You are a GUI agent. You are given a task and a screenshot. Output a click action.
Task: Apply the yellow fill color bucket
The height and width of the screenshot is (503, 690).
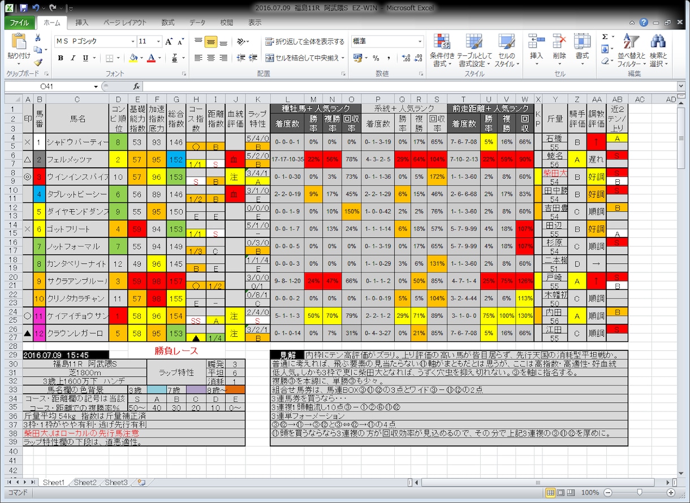click(x=133, y=58)
